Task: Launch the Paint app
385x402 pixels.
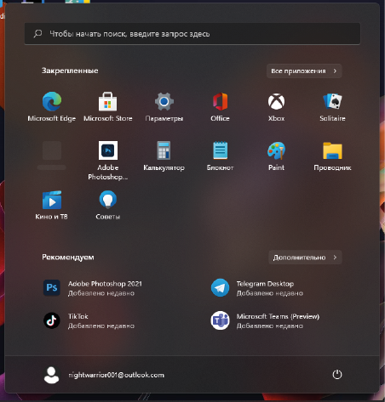Action: [x=276, y=156]
